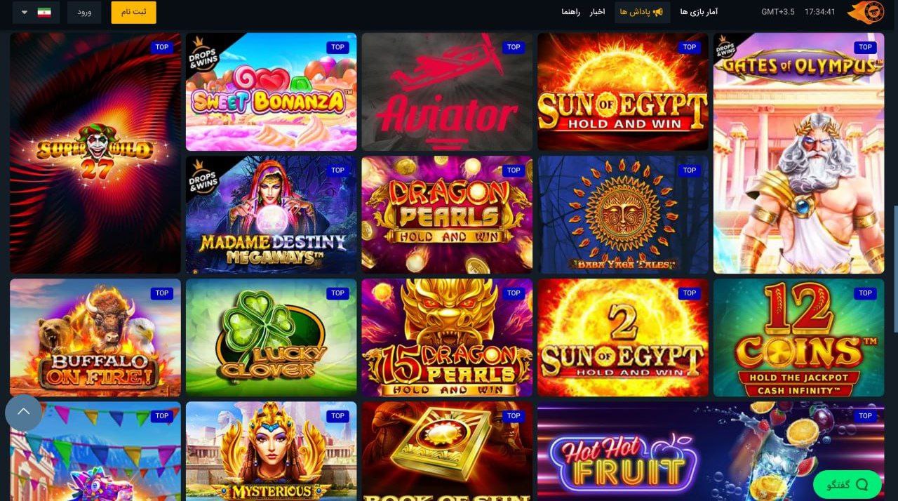Click the Iran flag language icon
This screenshot has height=501, width=898.
pos(44,13)
